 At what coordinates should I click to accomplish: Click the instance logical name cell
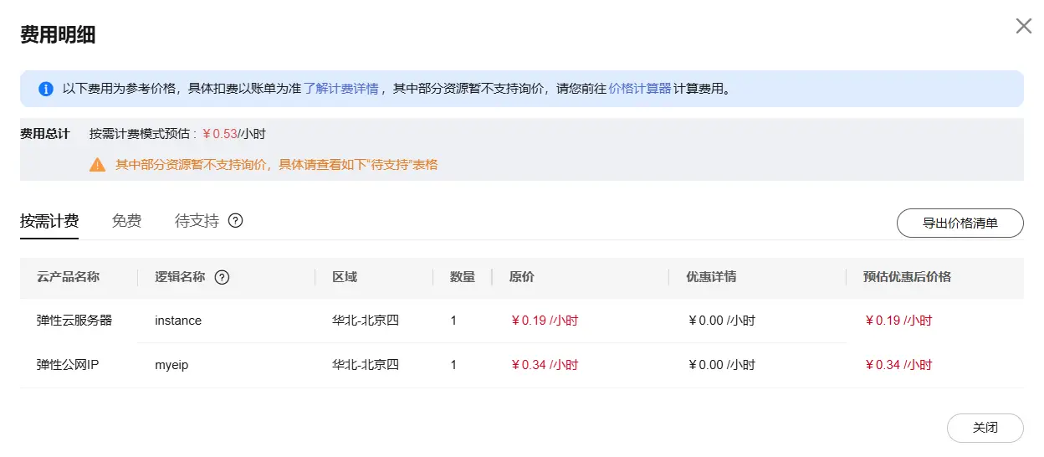[x=178, y=321]
